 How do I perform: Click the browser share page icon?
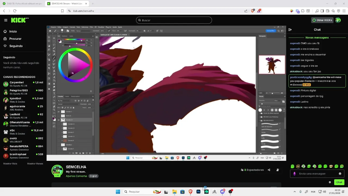246,11
